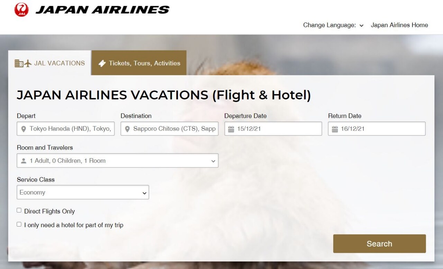Switch to Tickets, Tours, Activities tab
The image size is (443, 269).
(x=139, y=63)
